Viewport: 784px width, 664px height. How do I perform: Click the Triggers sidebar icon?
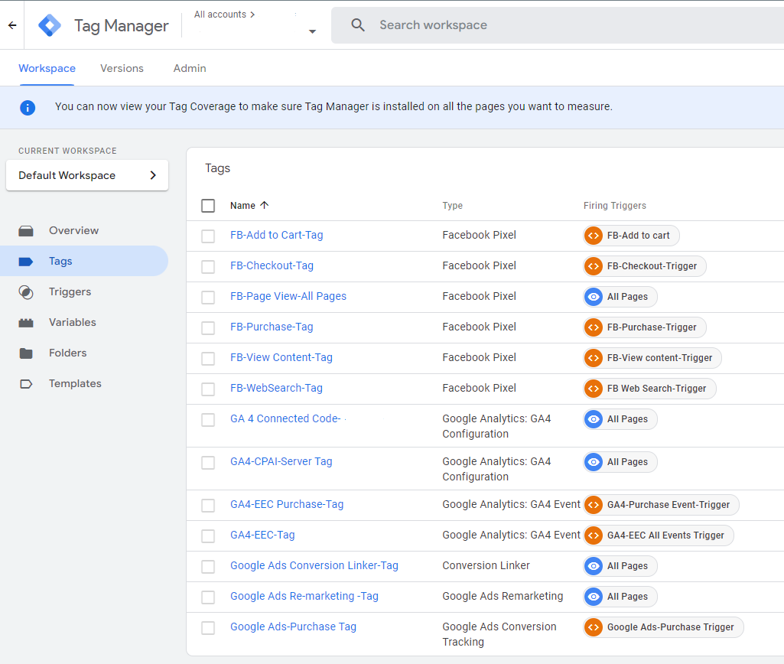26,292
